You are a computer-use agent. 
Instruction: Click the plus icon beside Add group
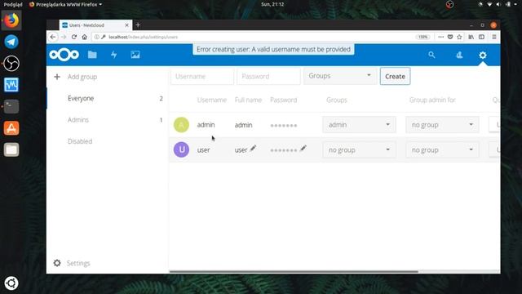57,77
